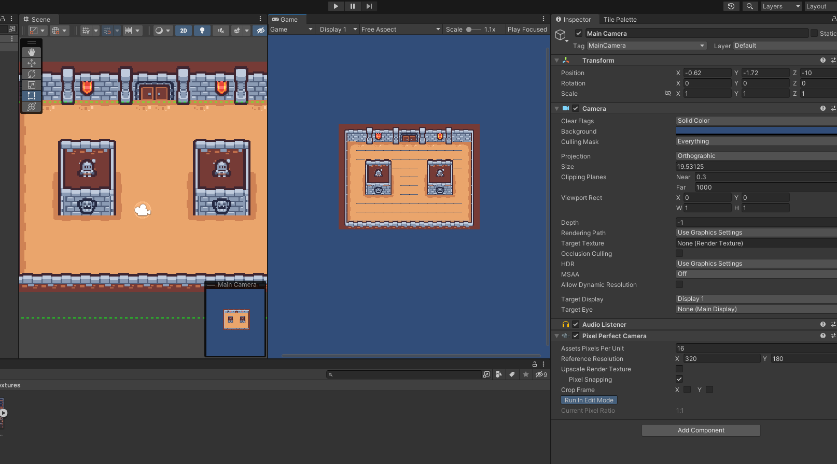The height and width of the screenshot is (464, 837).
Task: Select the Rect tool
Action: pos(32,96)
